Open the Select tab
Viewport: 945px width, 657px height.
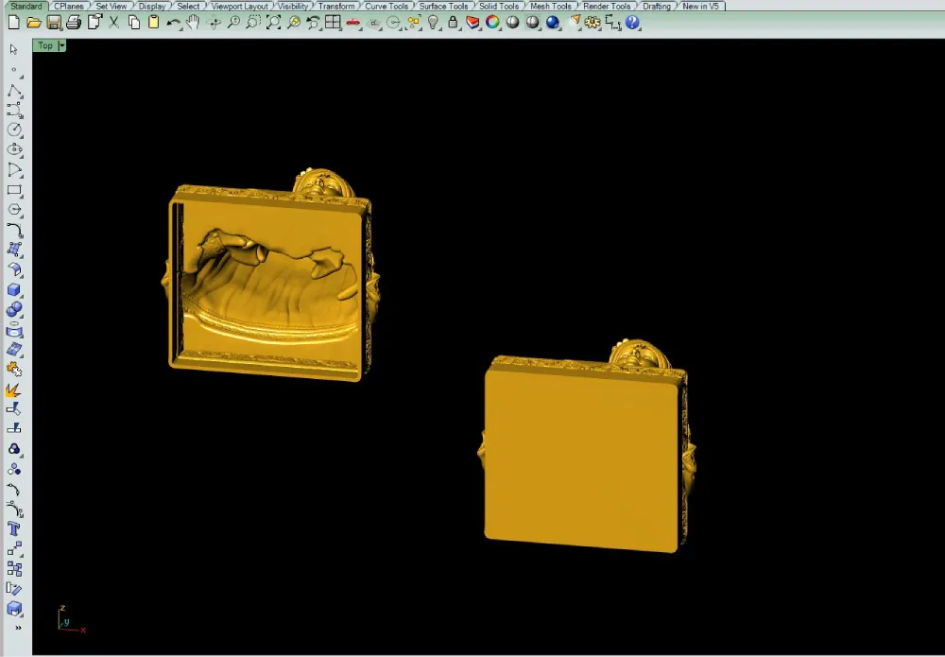click(188, 6)
